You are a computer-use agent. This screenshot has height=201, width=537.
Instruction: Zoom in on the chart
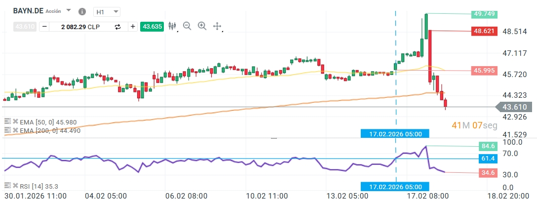pyautogui.click(x=202, y=26)
